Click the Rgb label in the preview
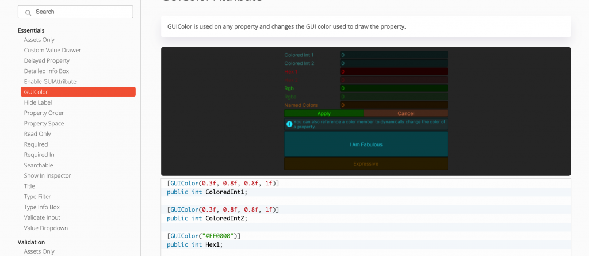This screenshot has height=256, width=589. click(289, 89)
